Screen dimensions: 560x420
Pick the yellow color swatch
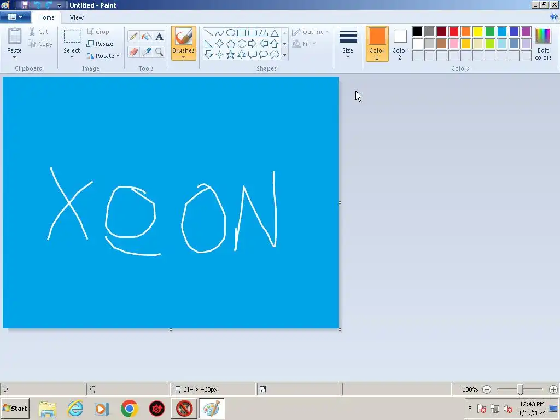(478, 32)
